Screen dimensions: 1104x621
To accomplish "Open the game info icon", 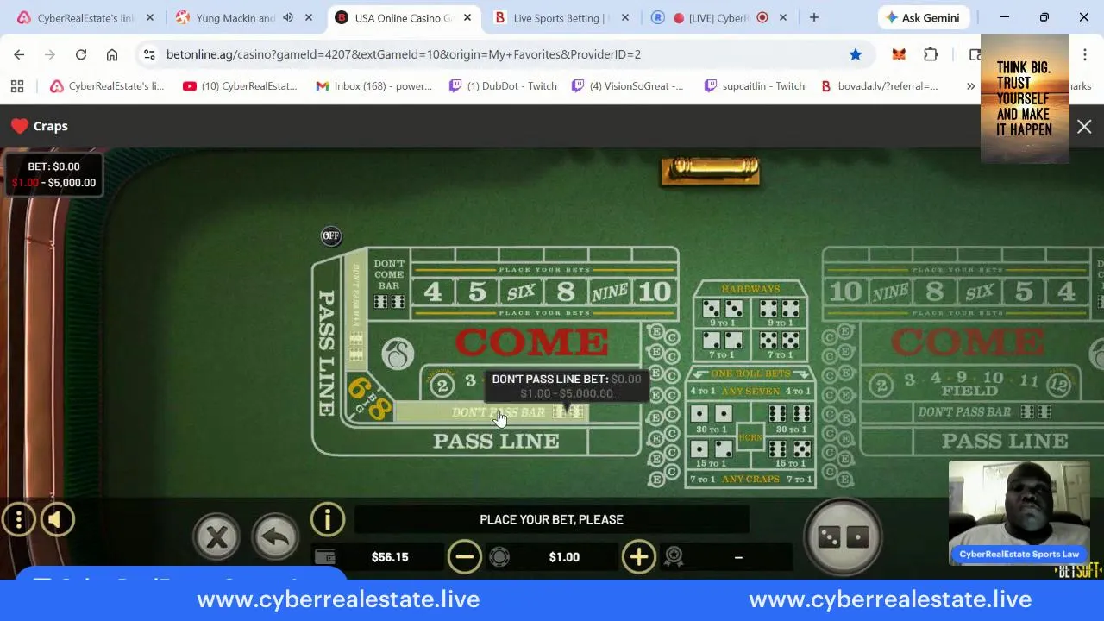I will point(328,519).
